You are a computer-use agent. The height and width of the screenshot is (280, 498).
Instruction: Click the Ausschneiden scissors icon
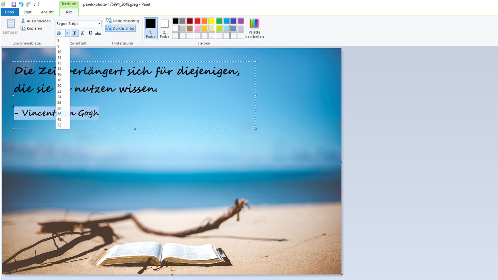point(23,21)
